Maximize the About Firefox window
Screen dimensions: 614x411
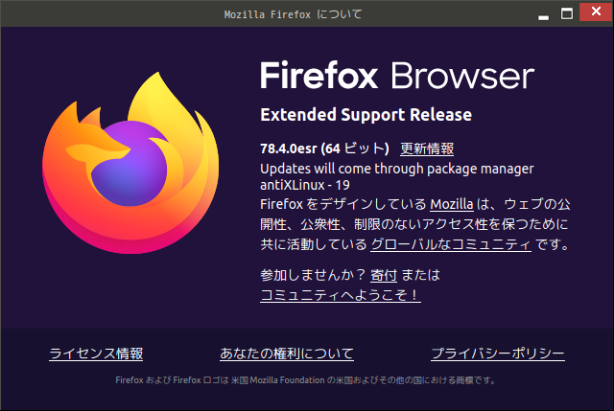[567, 13]
